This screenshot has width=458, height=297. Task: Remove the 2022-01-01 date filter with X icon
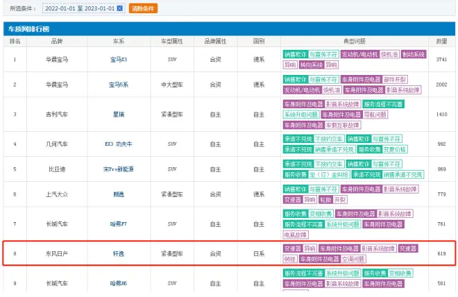click(120, 8)
